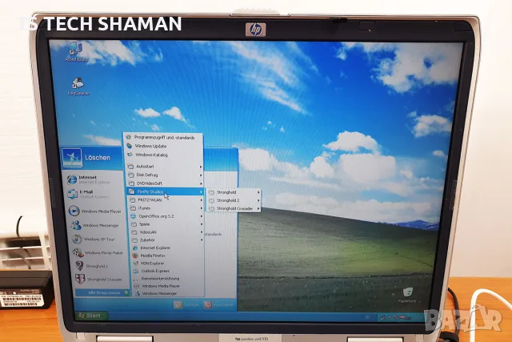Open Windows-Katalog entry
This screenshot has height=342, width=512.
pos(163,155)
